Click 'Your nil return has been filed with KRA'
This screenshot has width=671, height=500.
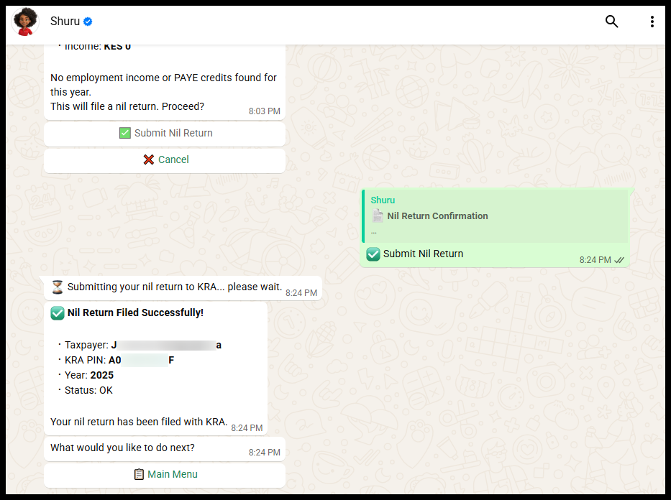(139, 422)
